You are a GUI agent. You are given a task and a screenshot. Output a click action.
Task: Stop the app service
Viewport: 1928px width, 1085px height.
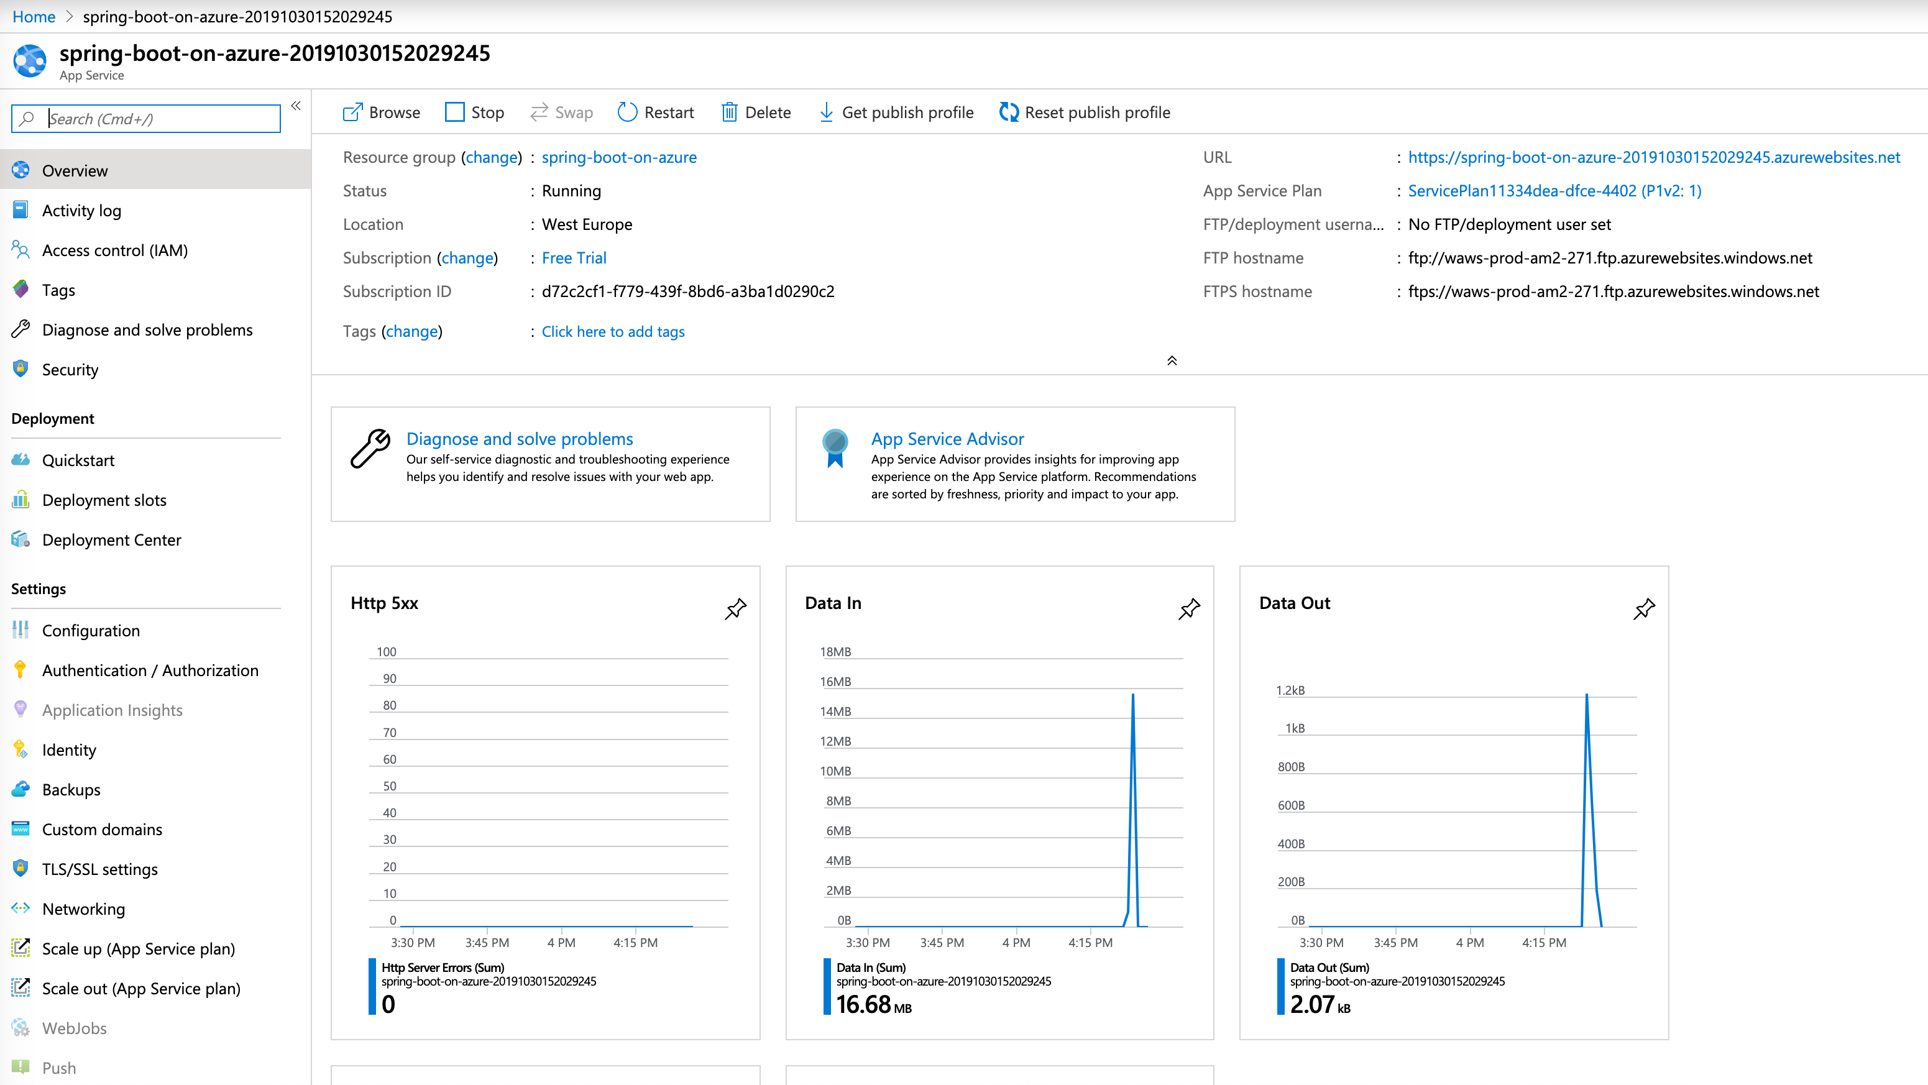point(474,112)
